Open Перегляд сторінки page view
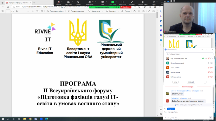216x121 pixels. tap(55, 11)
